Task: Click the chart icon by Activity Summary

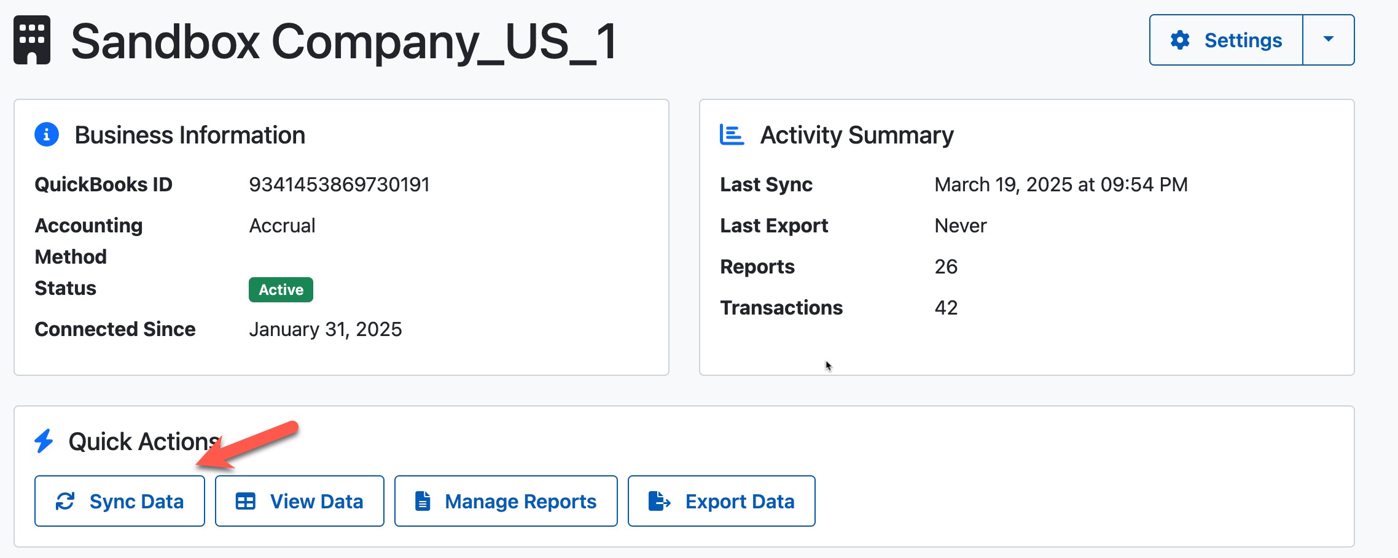Action: point(732,134)
